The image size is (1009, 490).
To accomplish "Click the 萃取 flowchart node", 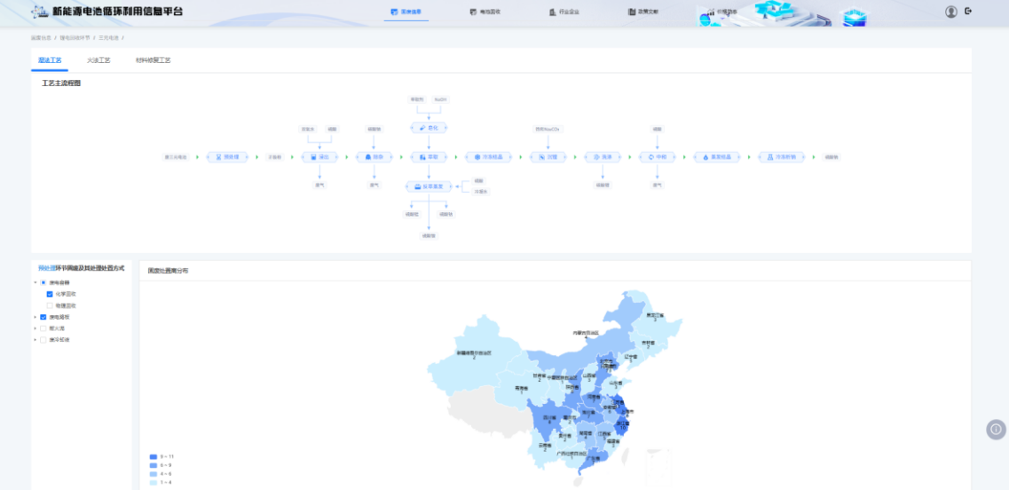I will (x=430, y=157).
